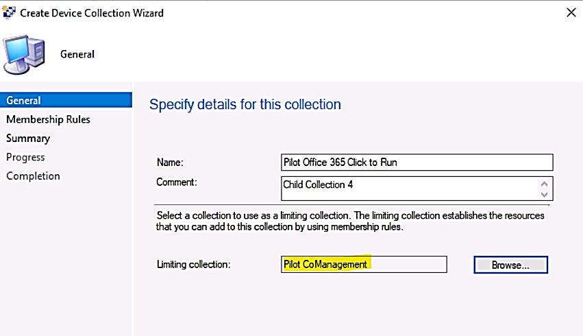Go to the Membership Rules wizard step
The image size is (583, 336).
click(x=48, y=119)
